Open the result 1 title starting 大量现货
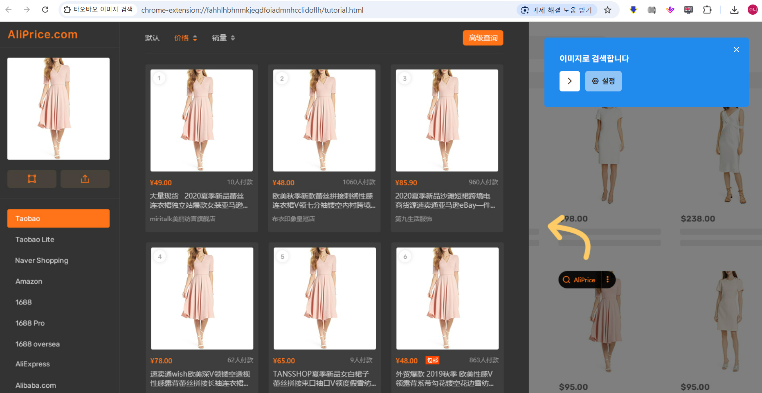The width and height of the screenshot is (762, 393). pos(199,201)
